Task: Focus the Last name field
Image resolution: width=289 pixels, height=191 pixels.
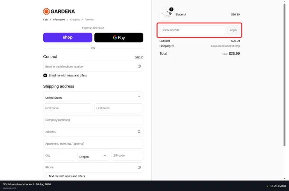Action: pos(119,108)
